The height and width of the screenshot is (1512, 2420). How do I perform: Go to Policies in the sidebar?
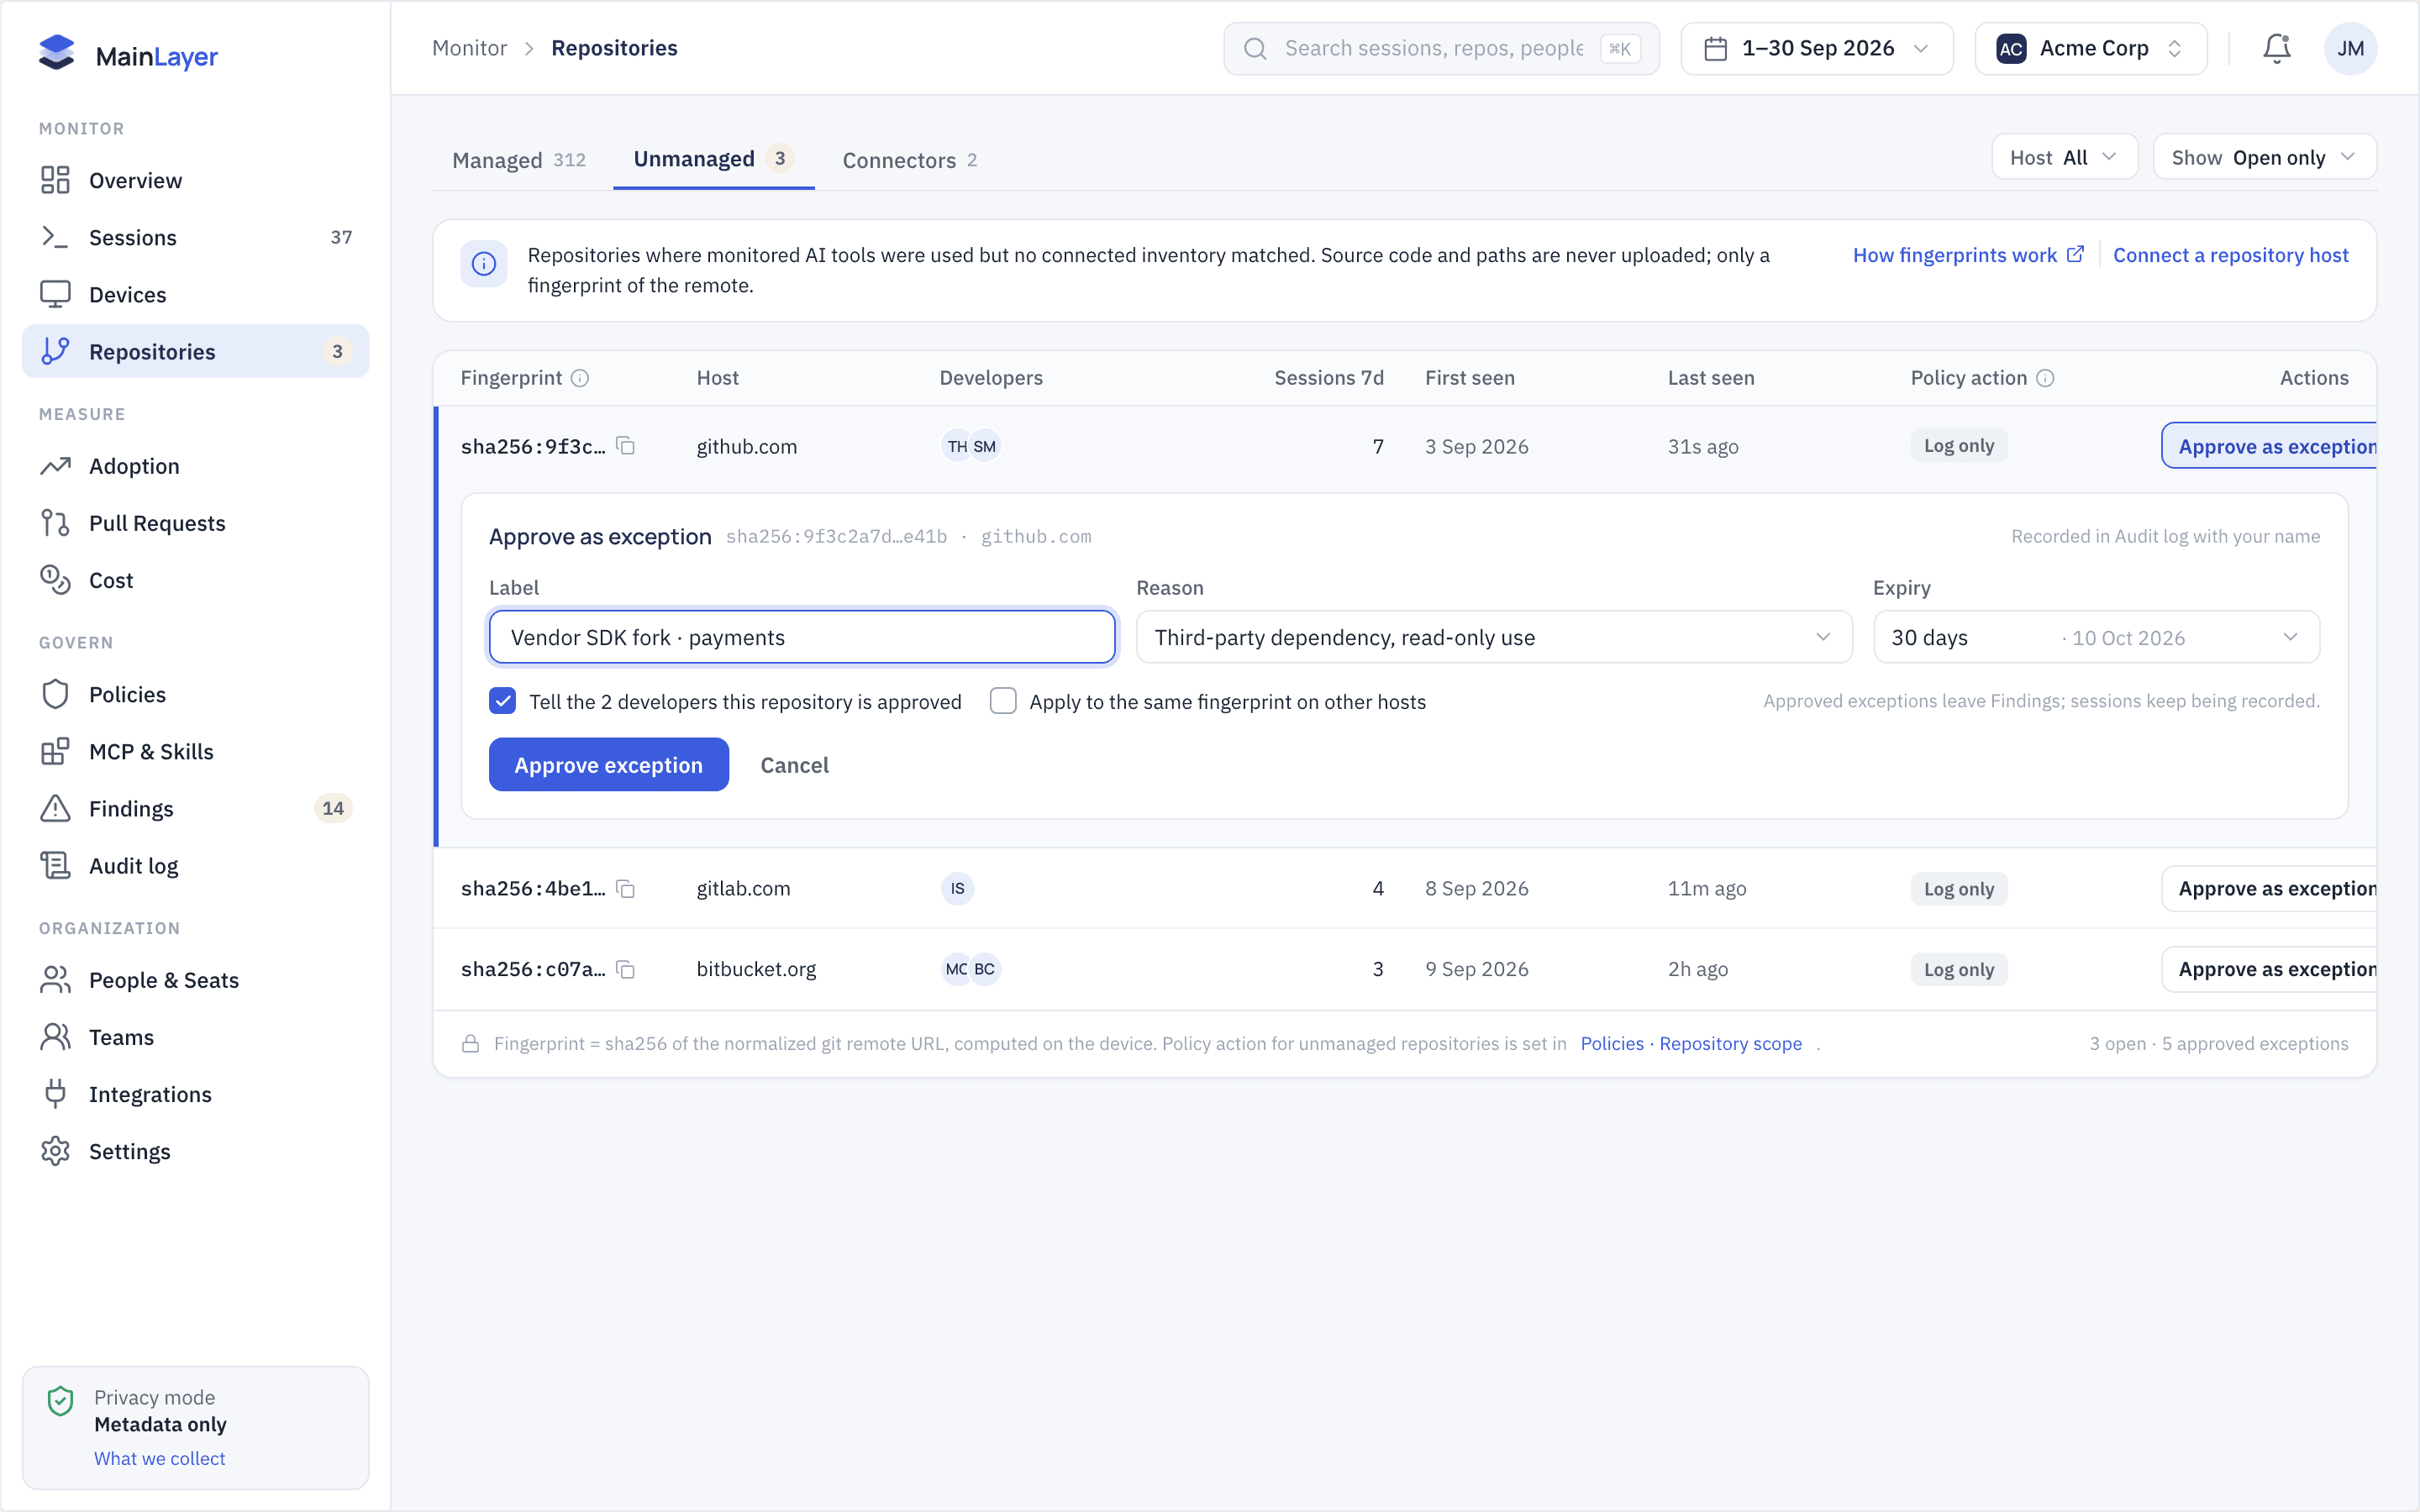(195, 694)
